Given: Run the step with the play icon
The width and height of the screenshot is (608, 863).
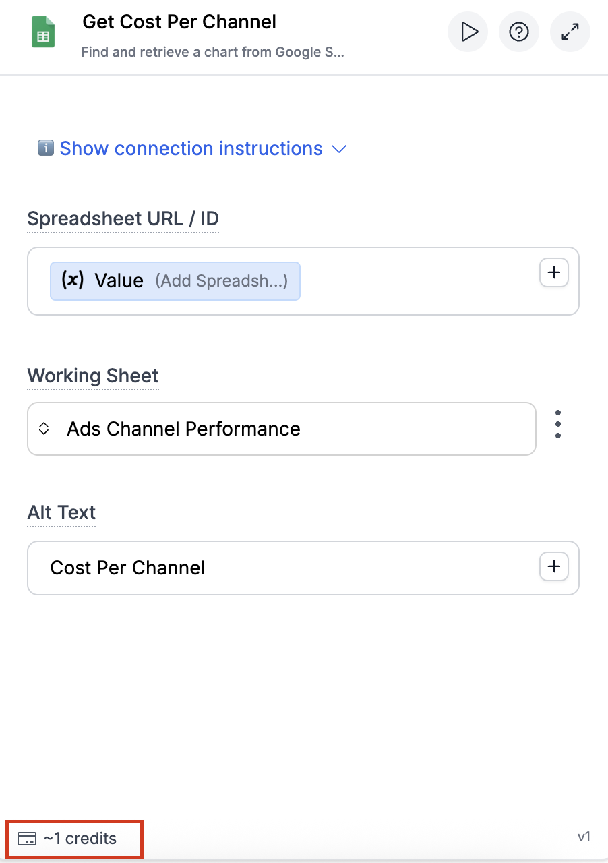Looking at the screenshot, I should coord(468,32).
